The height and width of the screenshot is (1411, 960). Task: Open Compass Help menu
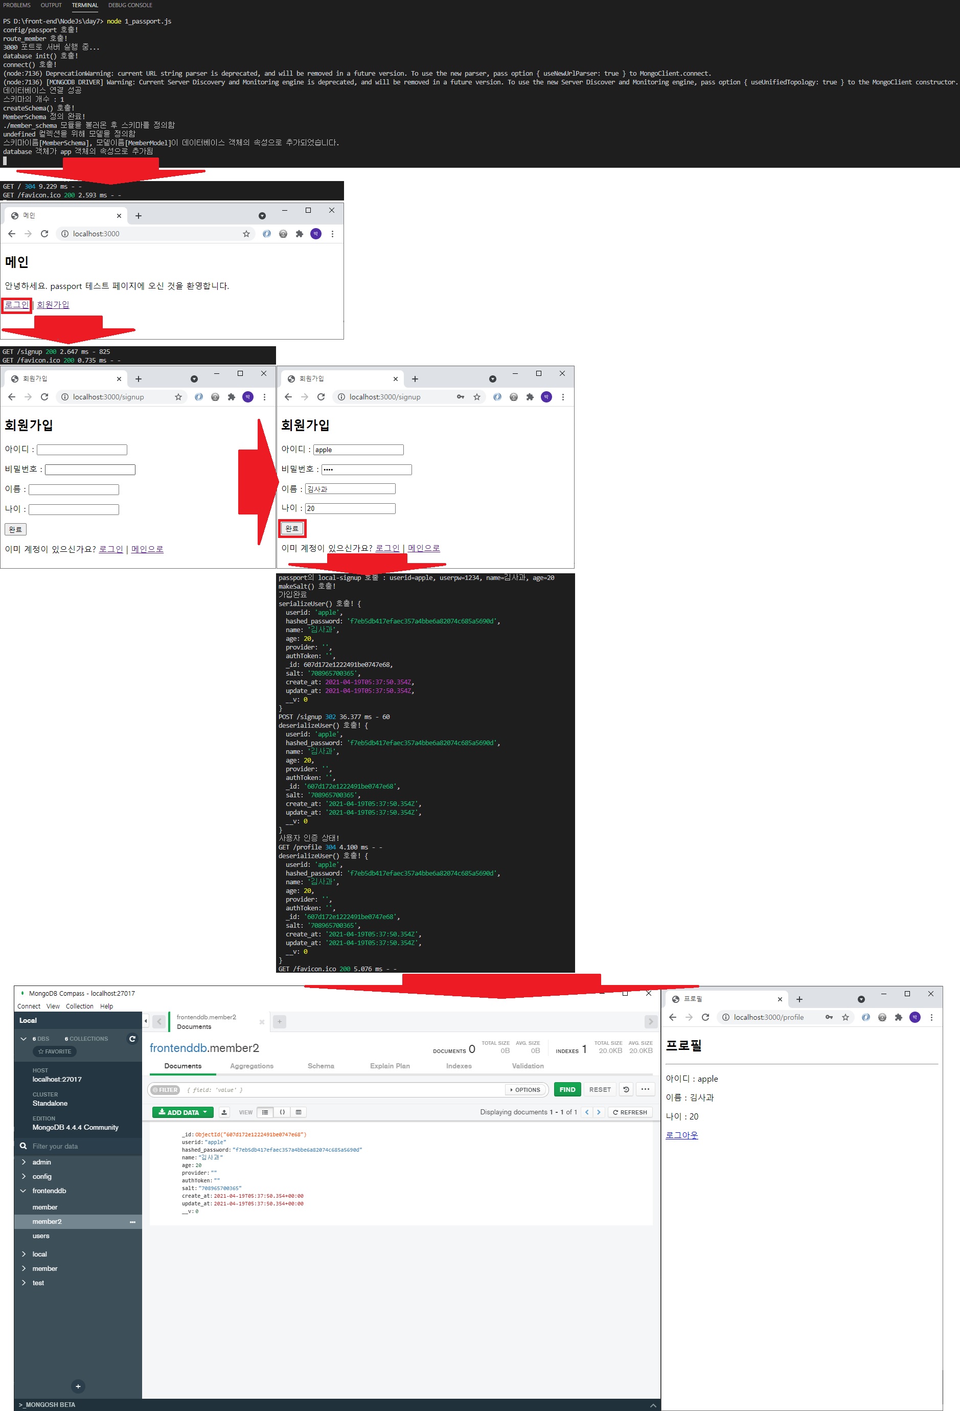107,1006
